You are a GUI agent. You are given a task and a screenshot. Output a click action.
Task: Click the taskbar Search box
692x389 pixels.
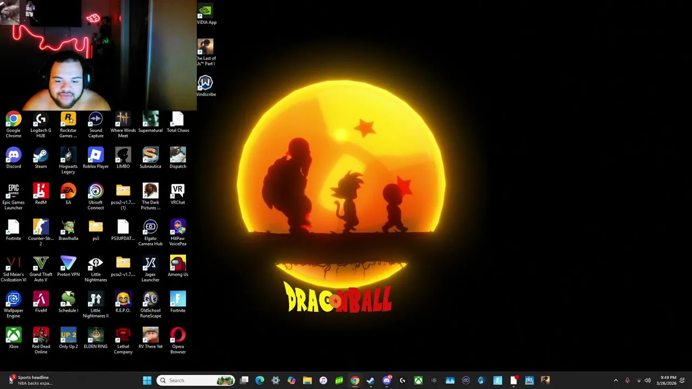[x=196, y=380]
